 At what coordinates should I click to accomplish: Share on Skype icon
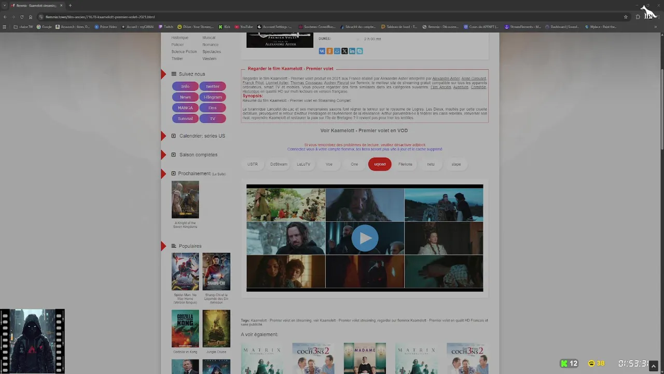(x=359, y=51)
